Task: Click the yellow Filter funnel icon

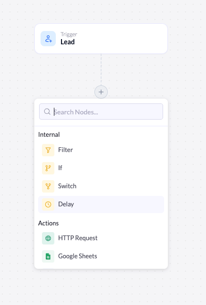Action: 48,150
